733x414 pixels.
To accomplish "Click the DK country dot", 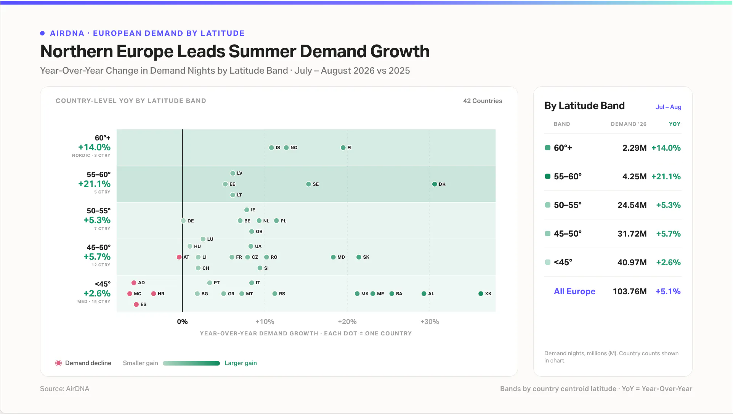I will tap(435, 184).
